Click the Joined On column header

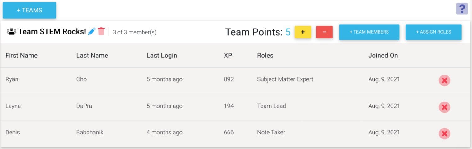[x=383, y=56]
